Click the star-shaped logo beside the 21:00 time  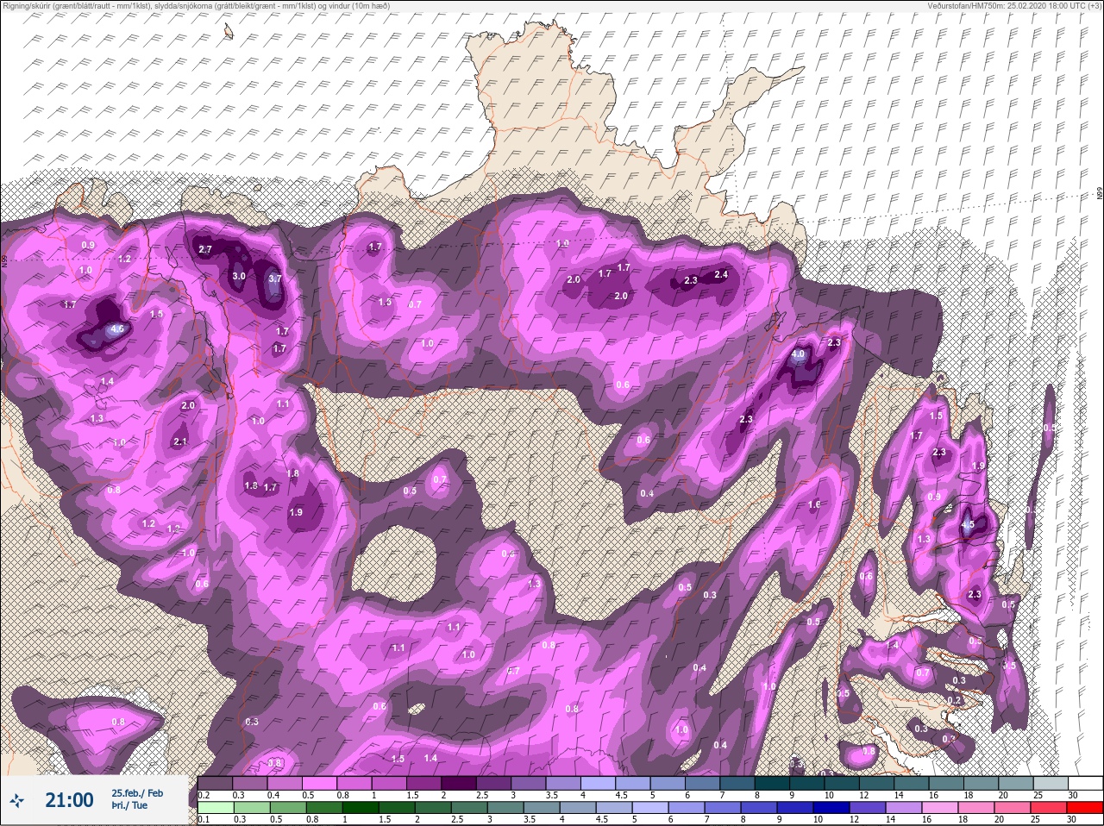(17, 801)
